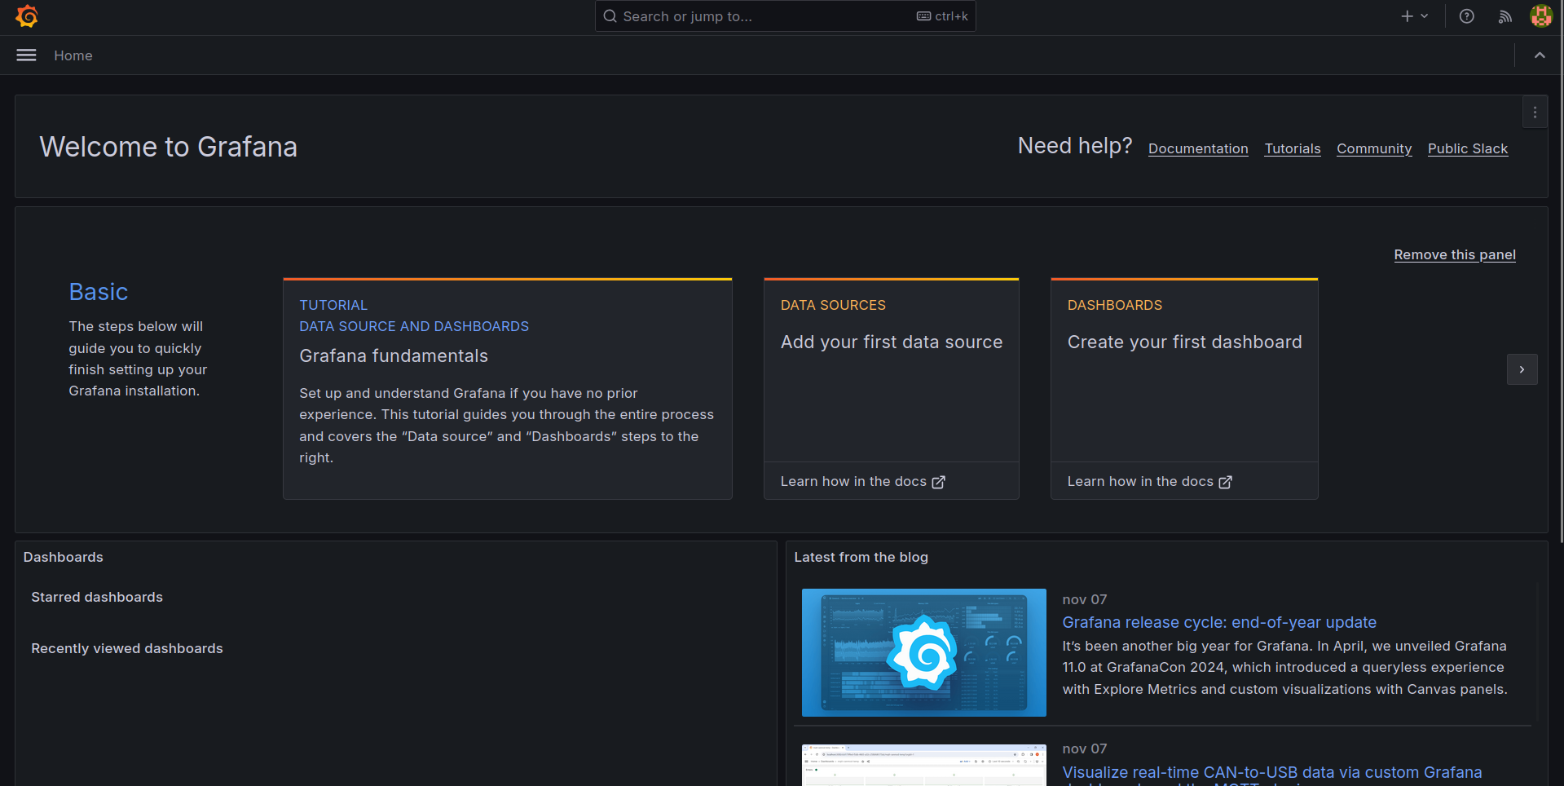Click the Grafana release cycle blog thumbnail
The height and width of the screenshot is (786, 1564).
(923, 652)
